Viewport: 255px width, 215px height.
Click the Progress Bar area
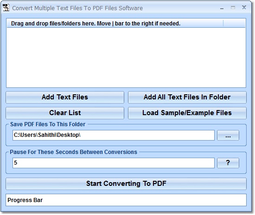[126, 200]
